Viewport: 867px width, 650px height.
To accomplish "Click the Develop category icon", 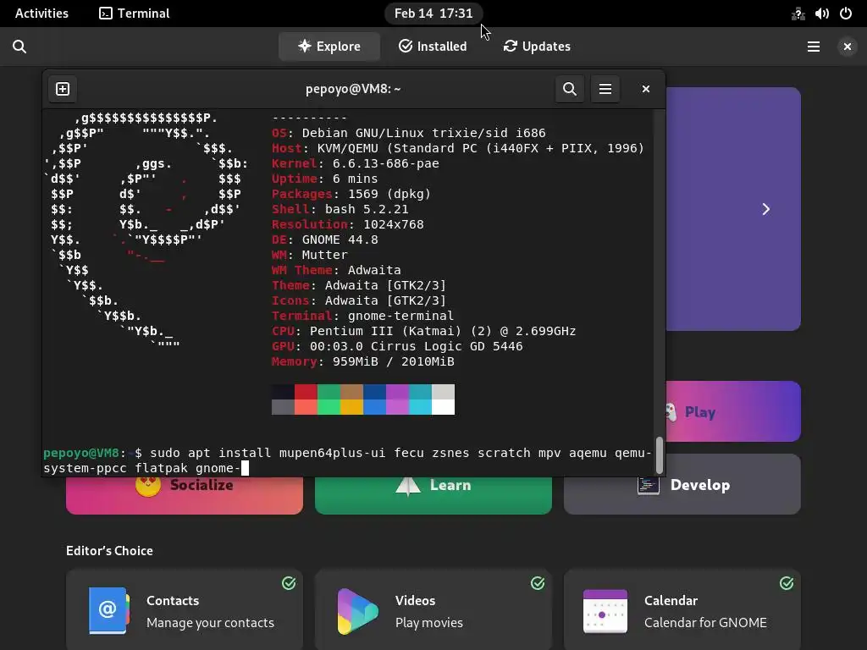I will coord(648,485).
